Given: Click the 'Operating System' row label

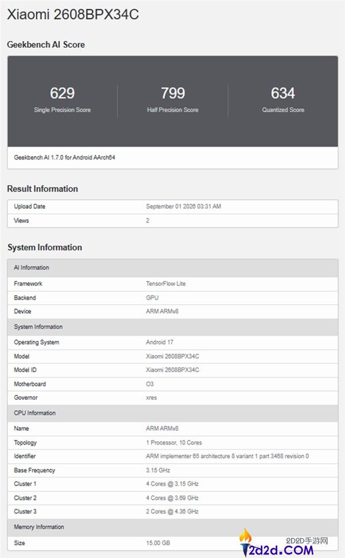Looking at the screenshot, I should click(37, 342).
